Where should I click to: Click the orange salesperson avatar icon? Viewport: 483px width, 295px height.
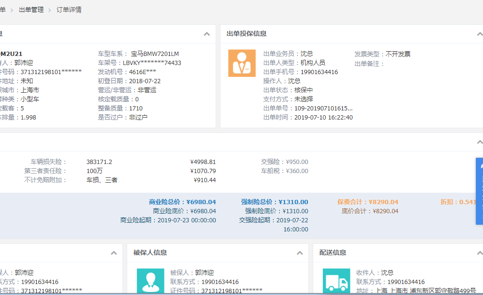[x=241, y=63]
